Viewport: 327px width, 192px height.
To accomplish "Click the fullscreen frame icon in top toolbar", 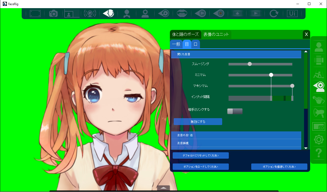I will (x=35, y=13).
